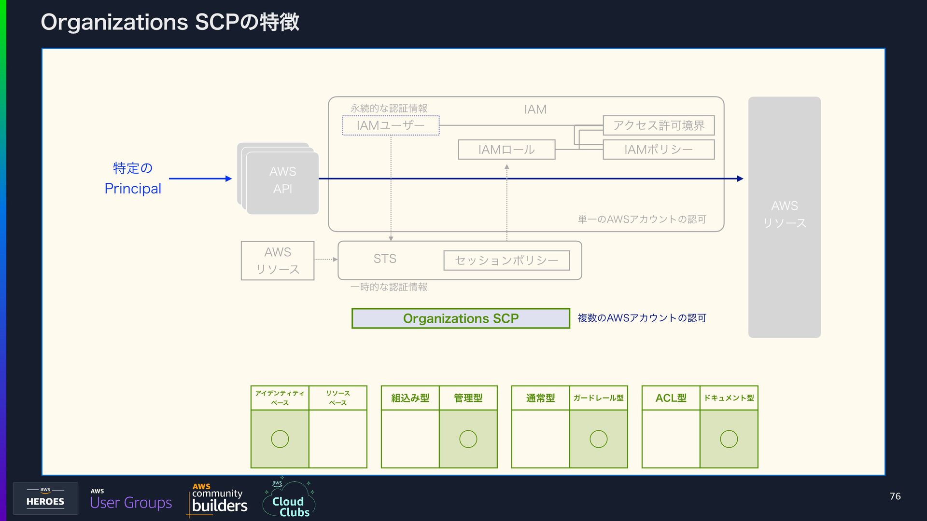Image resolution: width=927 pixels, height=521 pixels.
Task: Click the リソースベース header cell
Action: [x=338, y=398]
